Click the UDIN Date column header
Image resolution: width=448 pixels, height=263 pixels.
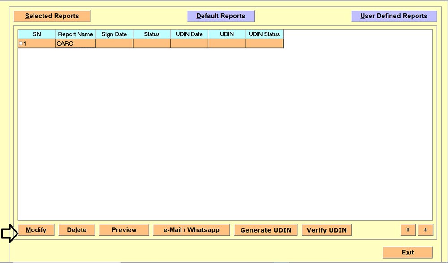tap(189, 34)
